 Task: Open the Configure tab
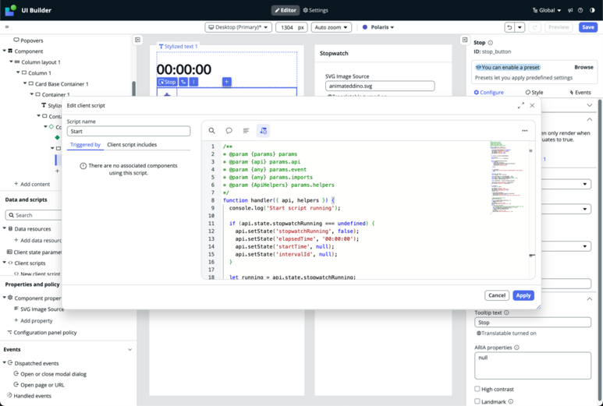(489, 92)
